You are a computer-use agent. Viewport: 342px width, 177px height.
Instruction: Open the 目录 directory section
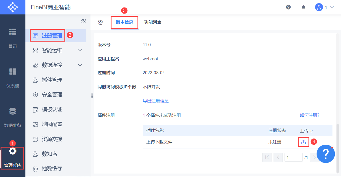point(13,38)
